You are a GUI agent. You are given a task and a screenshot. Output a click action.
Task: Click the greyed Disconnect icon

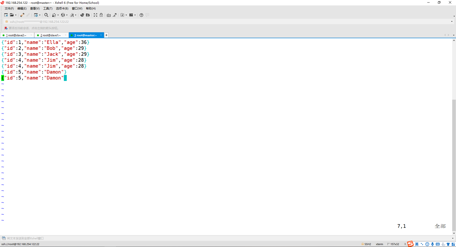(28, 15)
